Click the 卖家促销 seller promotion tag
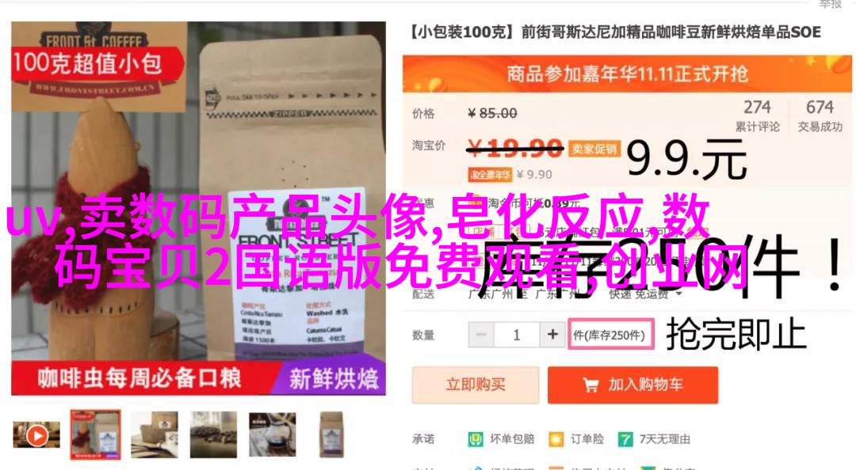This screenshot has height=470, width=856. pyautogui.click(x=594, y=148)
